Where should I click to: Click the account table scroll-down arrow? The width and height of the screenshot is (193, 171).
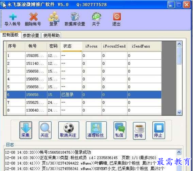point(179,112)
